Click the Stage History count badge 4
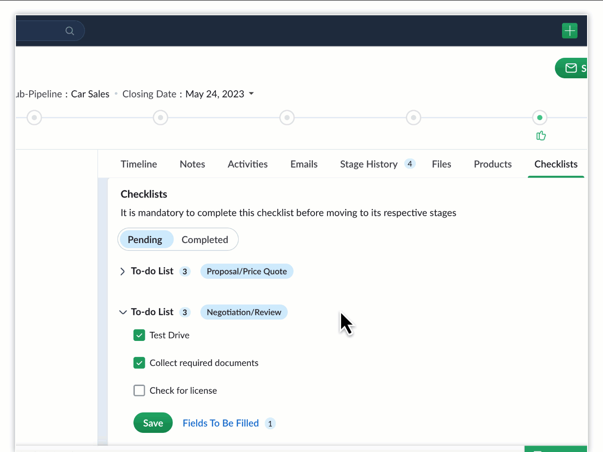Image resolution: width=603 pixels, height=452 pixels. [x=410, y=164]
